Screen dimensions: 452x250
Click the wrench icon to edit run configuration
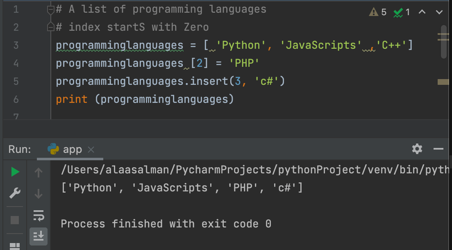click(x=15, y=193)
